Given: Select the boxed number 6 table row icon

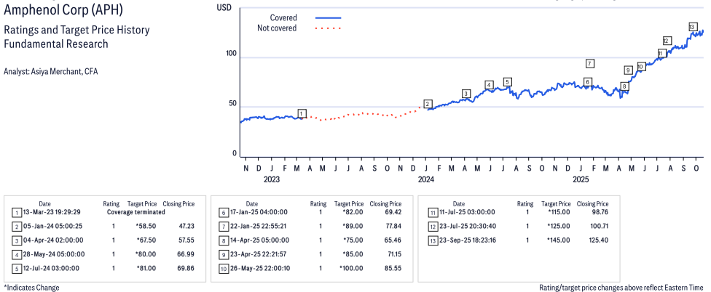Looking at the screenshot, I should pyautogui.click(x=224, y=213).
